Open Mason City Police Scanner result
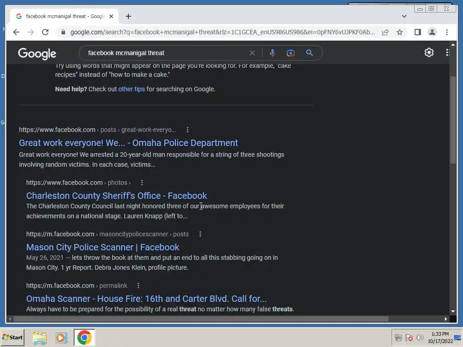Screen dimensions: 463x347 click(x=103, y=247)
